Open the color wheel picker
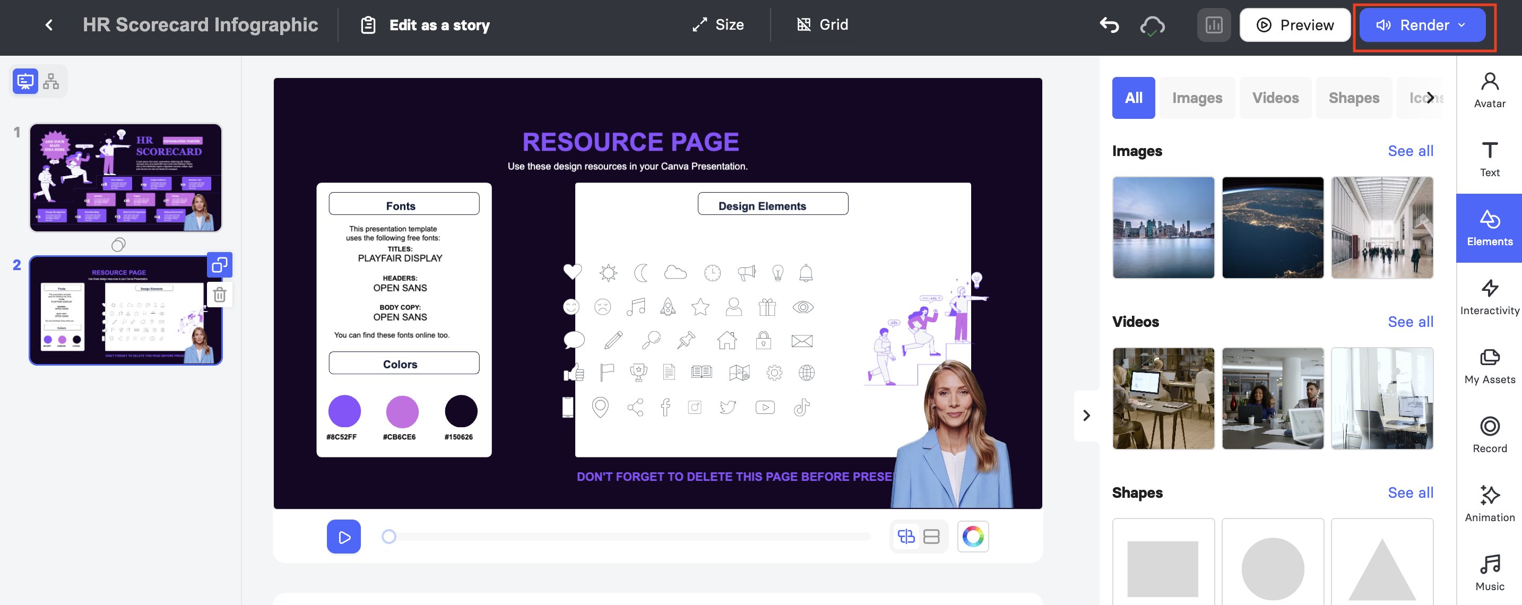Viewport: 1522px width, 605px height. 973,537
